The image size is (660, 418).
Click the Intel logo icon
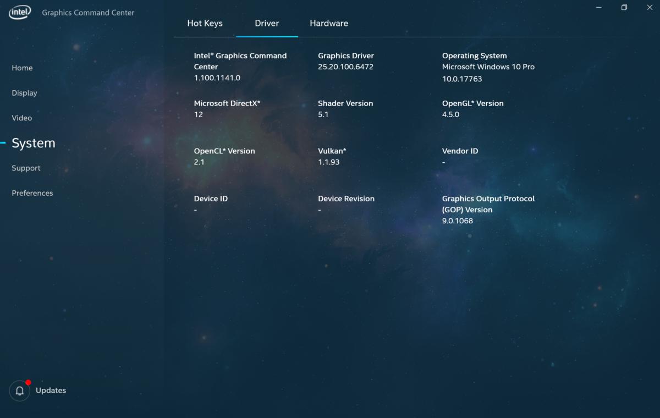[x=20, y=12]
